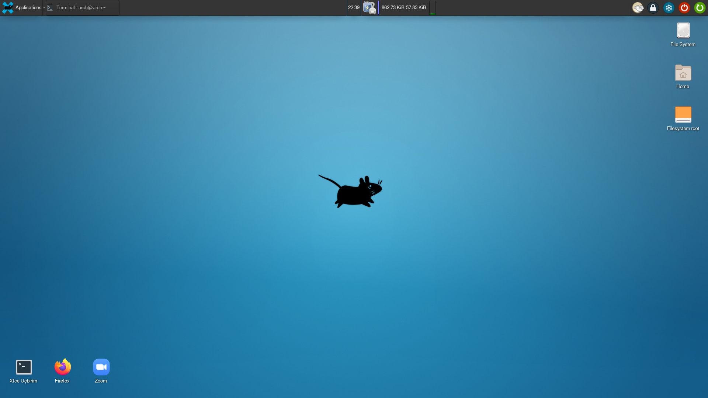This screenshot has height=398, width=708.
Task: Select the Zoom desktop launcher
Action: click(x=101, y=367)
